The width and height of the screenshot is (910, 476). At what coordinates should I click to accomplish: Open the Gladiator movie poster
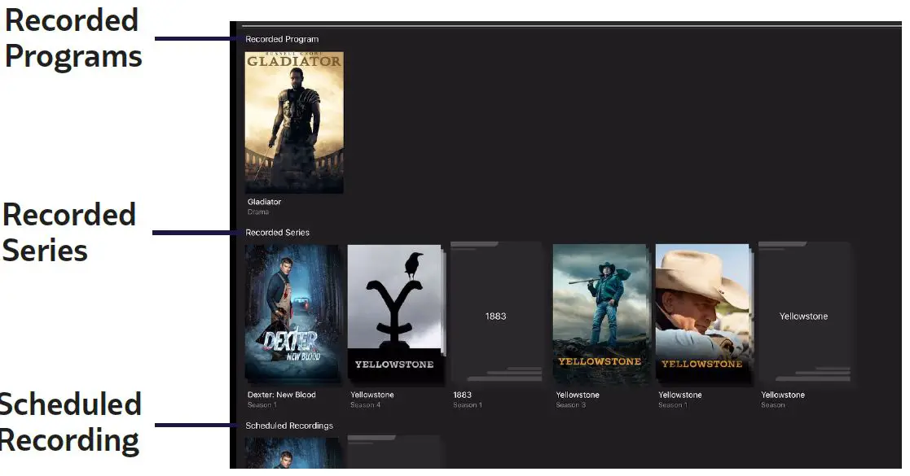coord(294,122)
